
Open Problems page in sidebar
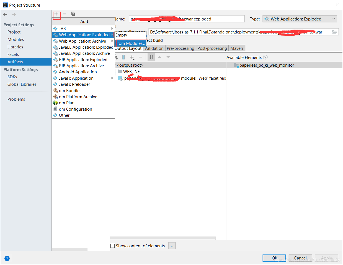click(16, 99)
